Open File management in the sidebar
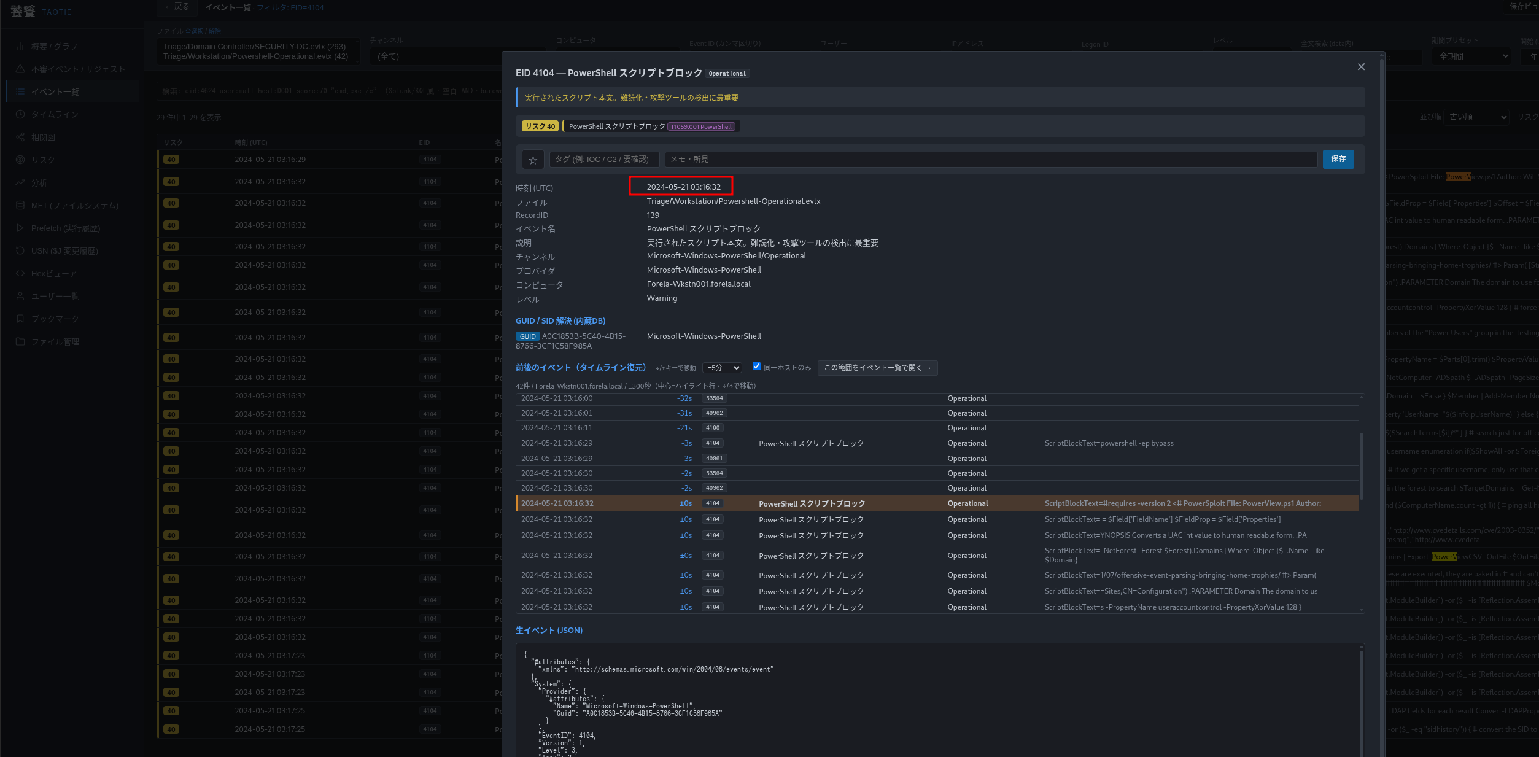 (x=72, y=342)
